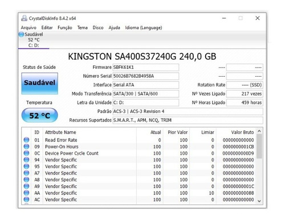Click the Letra da Unidade field
The width and height of the screenshot is (285, 220).
[146, 102]
